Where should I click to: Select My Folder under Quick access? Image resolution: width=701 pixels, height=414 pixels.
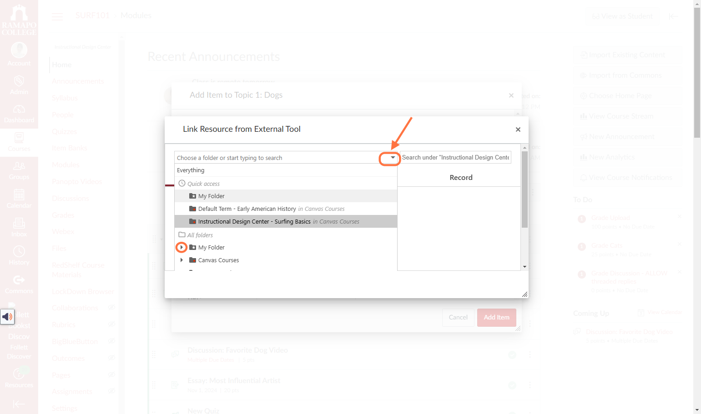click(286, 196)
